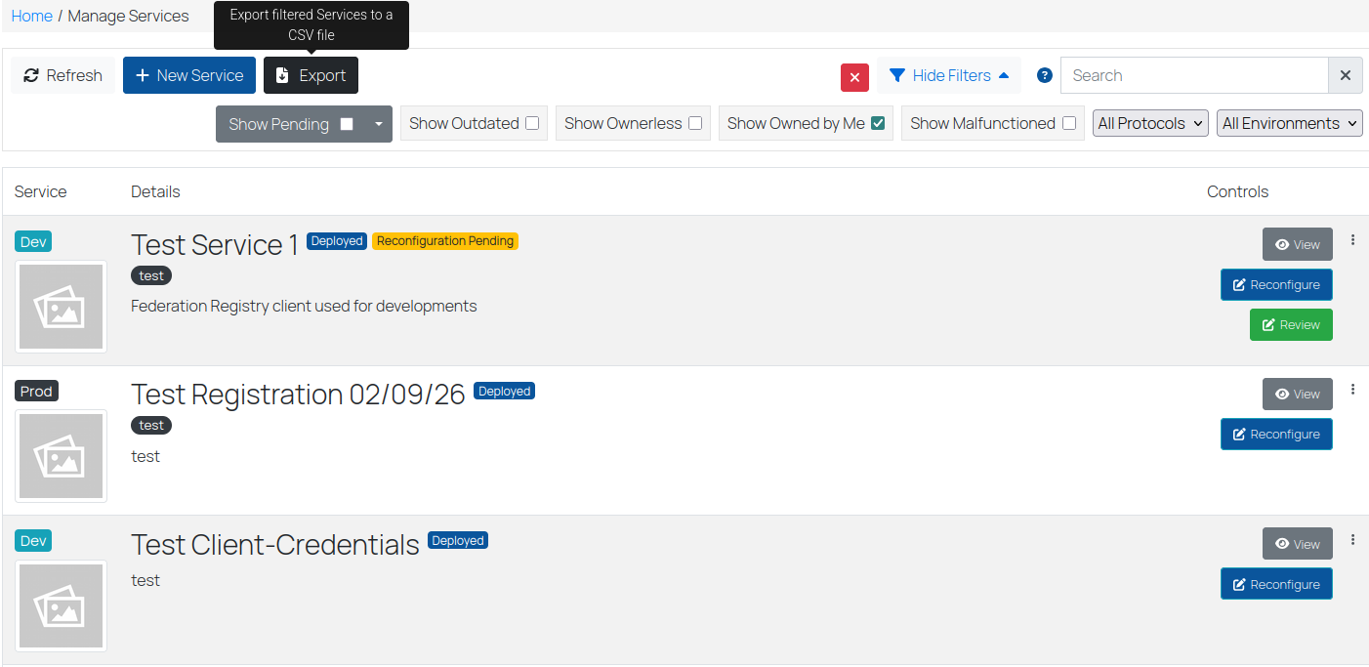
Task: Enable the Show Ownerless checkbox
Action: [x=695, y=123]
